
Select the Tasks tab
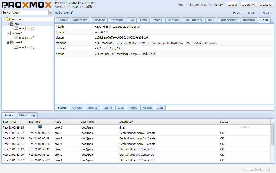click(x=9, y=115)
